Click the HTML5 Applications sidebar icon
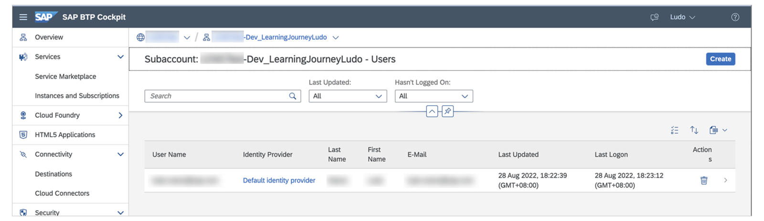The image size is (764, 221). coord(23,135)
